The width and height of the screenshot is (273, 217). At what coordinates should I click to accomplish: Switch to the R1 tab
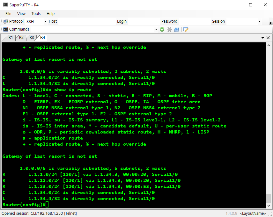coord(11,38)
